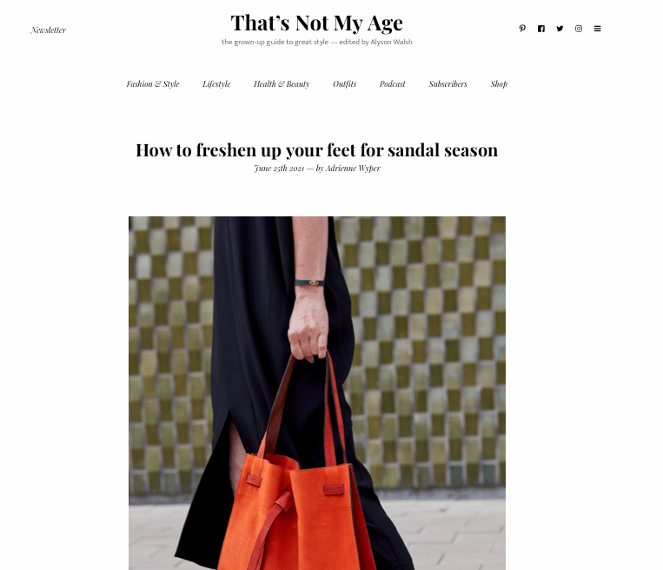Open the Podcast page
Screen dimensions: 663x570
[393, 83]
